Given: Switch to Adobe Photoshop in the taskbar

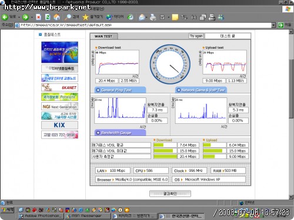Looking at the screenshot, I should click(x=41, y=216).
